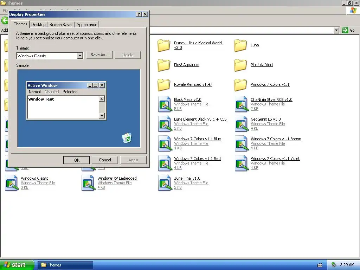Click the OK button

pos(76,160)
